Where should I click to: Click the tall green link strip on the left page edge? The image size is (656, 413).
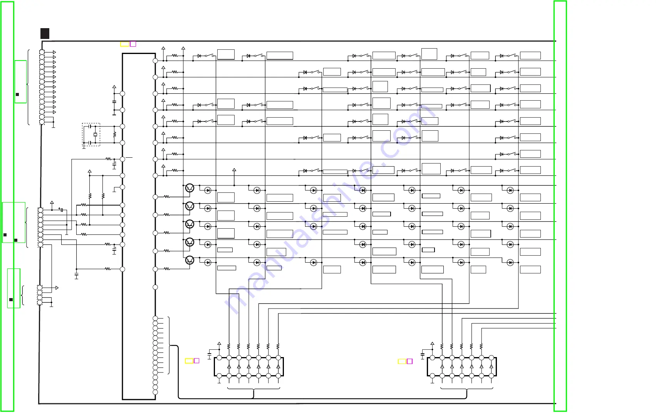coord(7,206)
